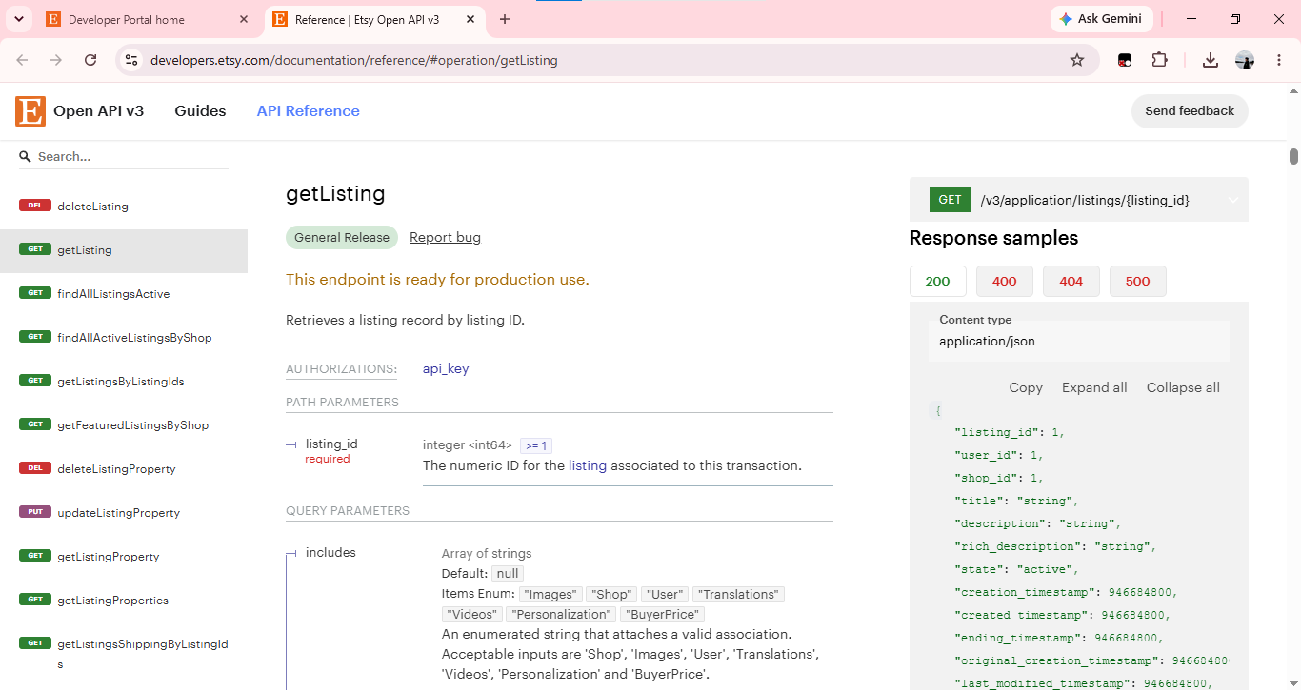This screenshot has width=1301, height=690.
Task: Open the Chrome three-dot menu
Action: click(x=1279, y=60)
